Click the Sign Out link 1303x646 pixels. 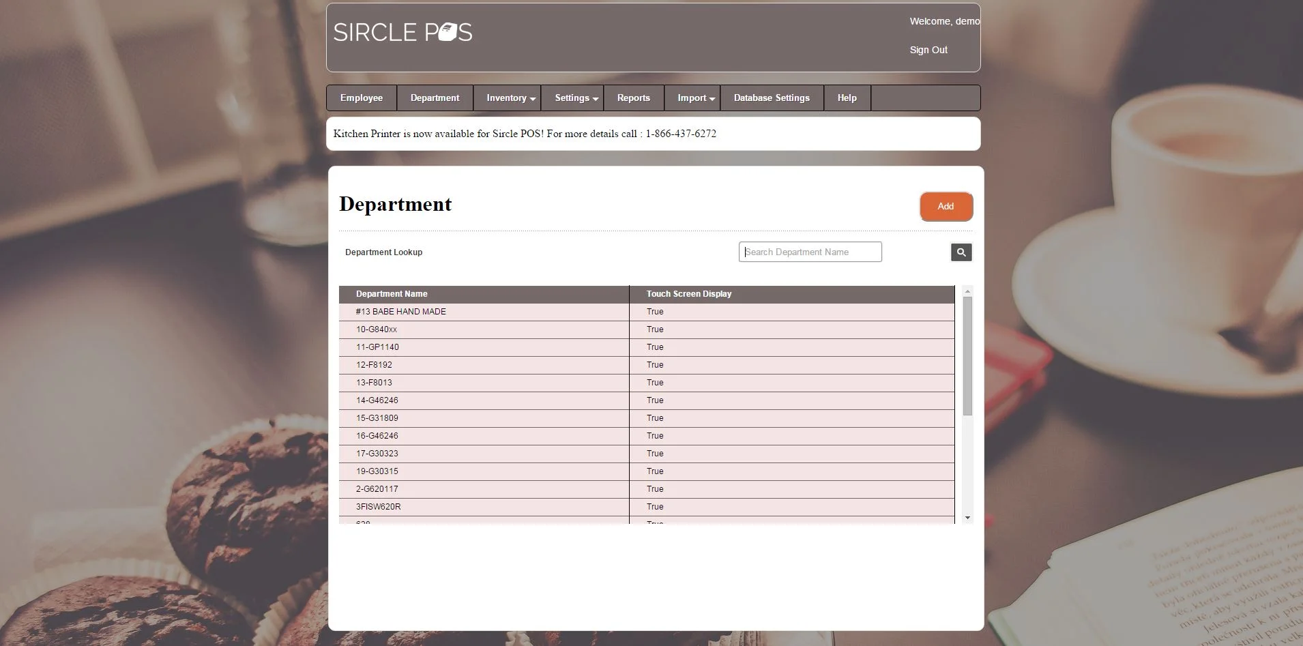pos(928,50)
